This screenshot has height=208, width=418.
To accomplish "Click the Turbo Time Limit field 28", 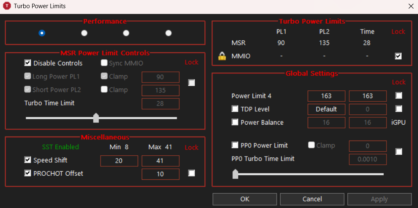I will [161, 104].
